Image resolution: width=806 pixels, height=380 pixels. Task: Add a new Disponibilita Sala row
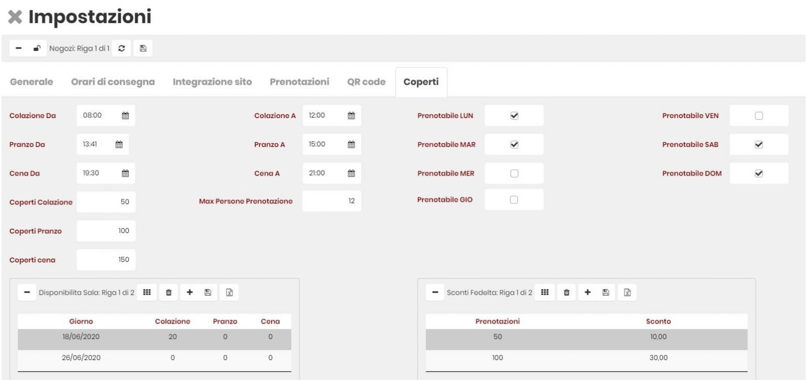point(189,293)
